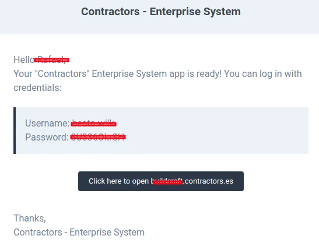Screen dimensions: 319x246
Task: Select the redacted username value
Action: click(93, 124)
